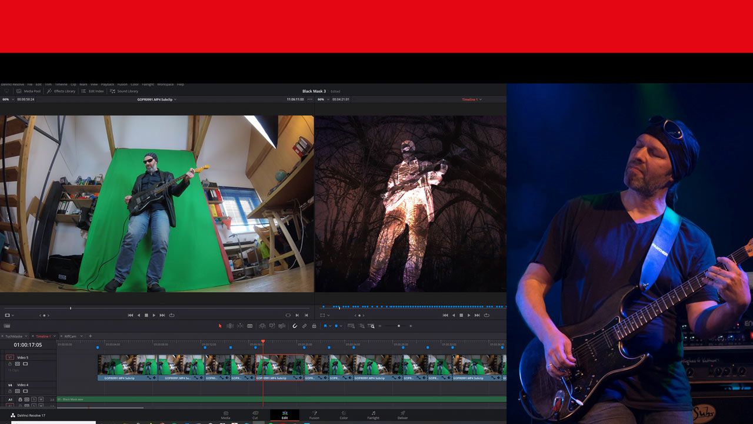Open the GOPR0991.MP4 Subclip dropdown
The width and height of the screenshot is (753, 424).
175,100
